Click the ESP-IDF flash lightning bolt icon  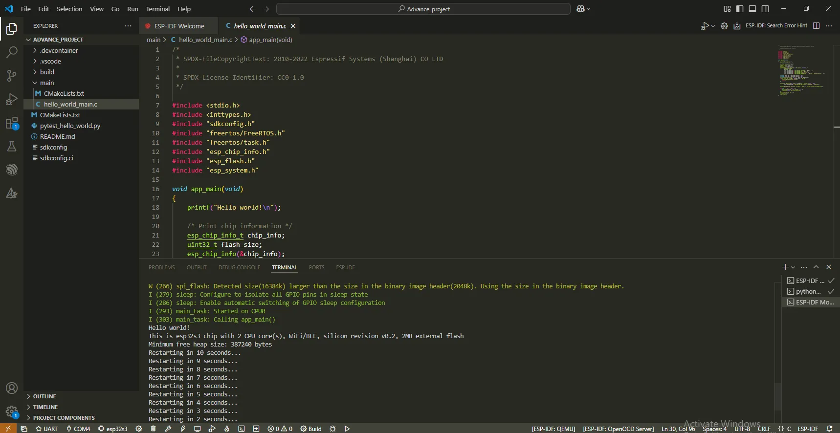183,429
